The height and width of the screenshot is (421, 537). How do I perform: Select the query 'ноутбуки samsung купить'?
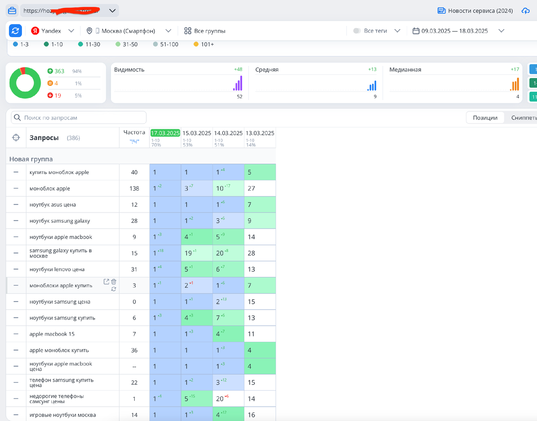62,318
